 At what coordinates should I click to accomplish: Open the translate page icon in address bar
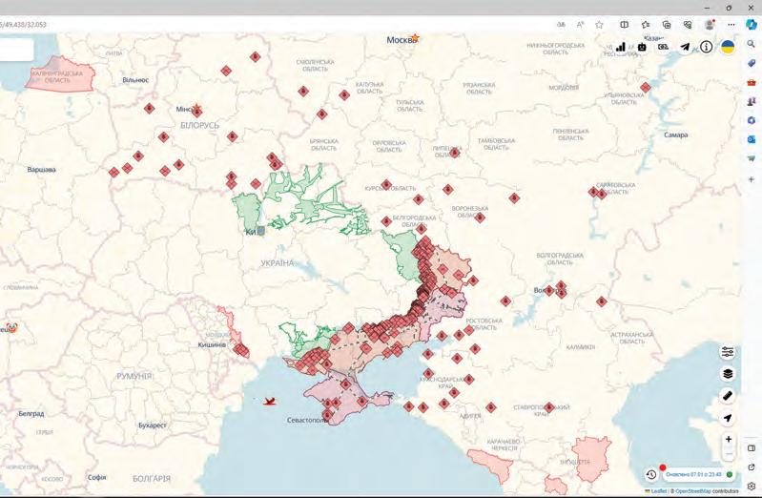561,24
